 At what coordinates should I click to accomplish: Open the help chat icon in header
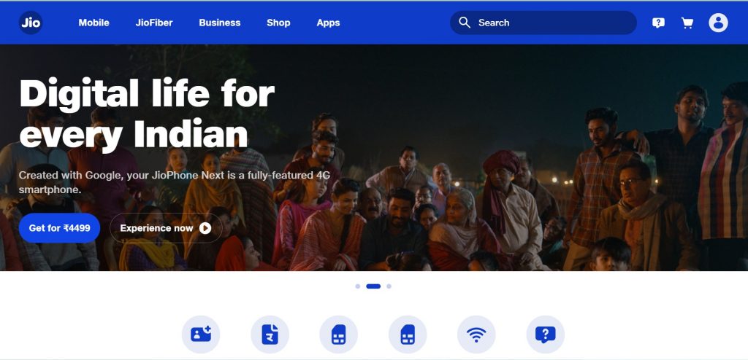click(658, 23)
